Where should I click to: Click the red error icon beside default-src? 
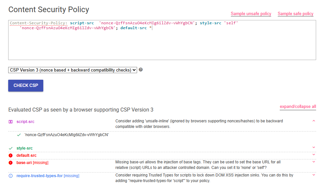(10, 155)
